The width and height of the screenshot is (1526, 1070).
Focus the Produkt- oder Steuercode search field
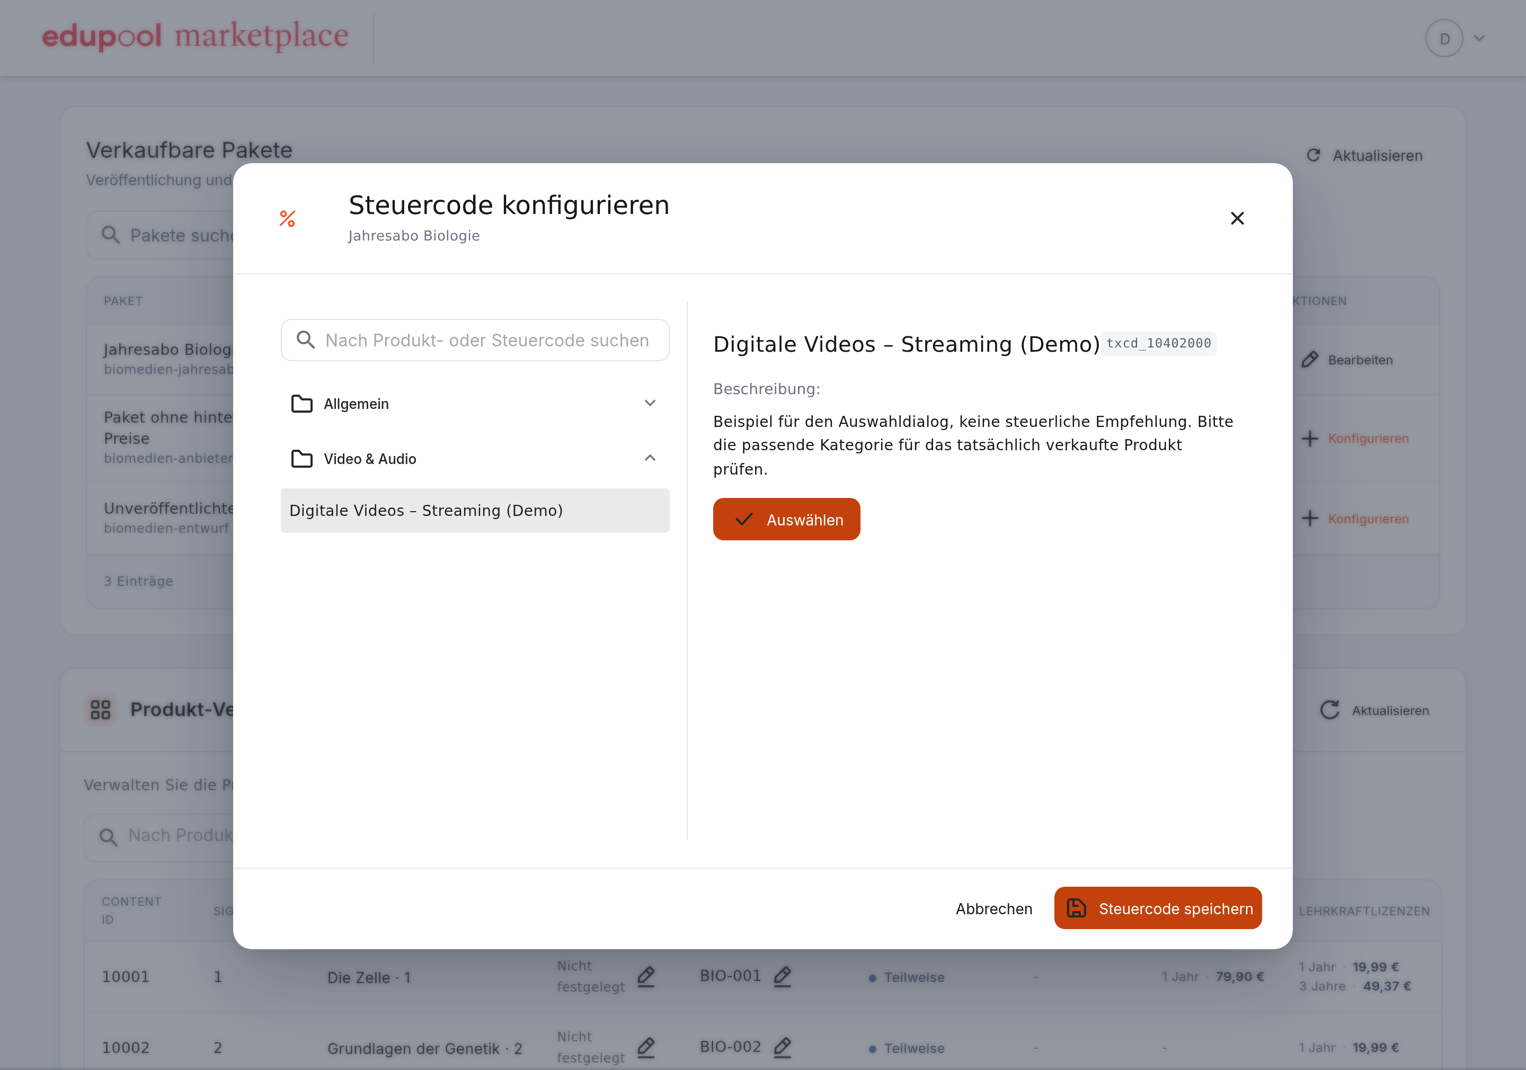point(475,340)
